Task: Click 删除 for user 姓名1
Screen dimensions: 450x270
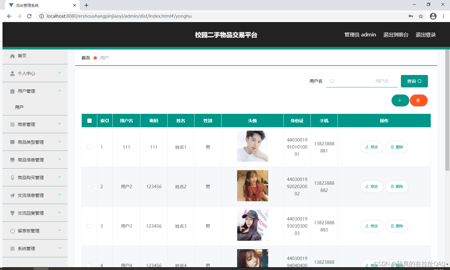Action: 397,147
